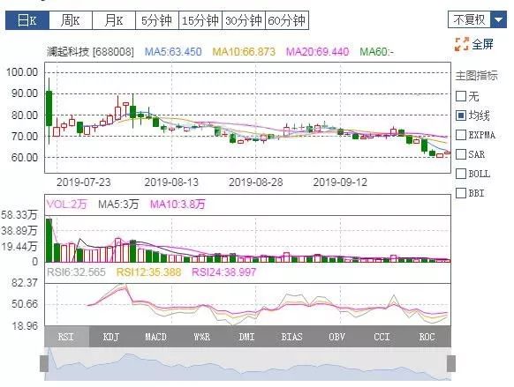Screen dimensions: 514x387
Task: Switch sub-chart to the BIAS indicator
Action: tap(291, 337)
